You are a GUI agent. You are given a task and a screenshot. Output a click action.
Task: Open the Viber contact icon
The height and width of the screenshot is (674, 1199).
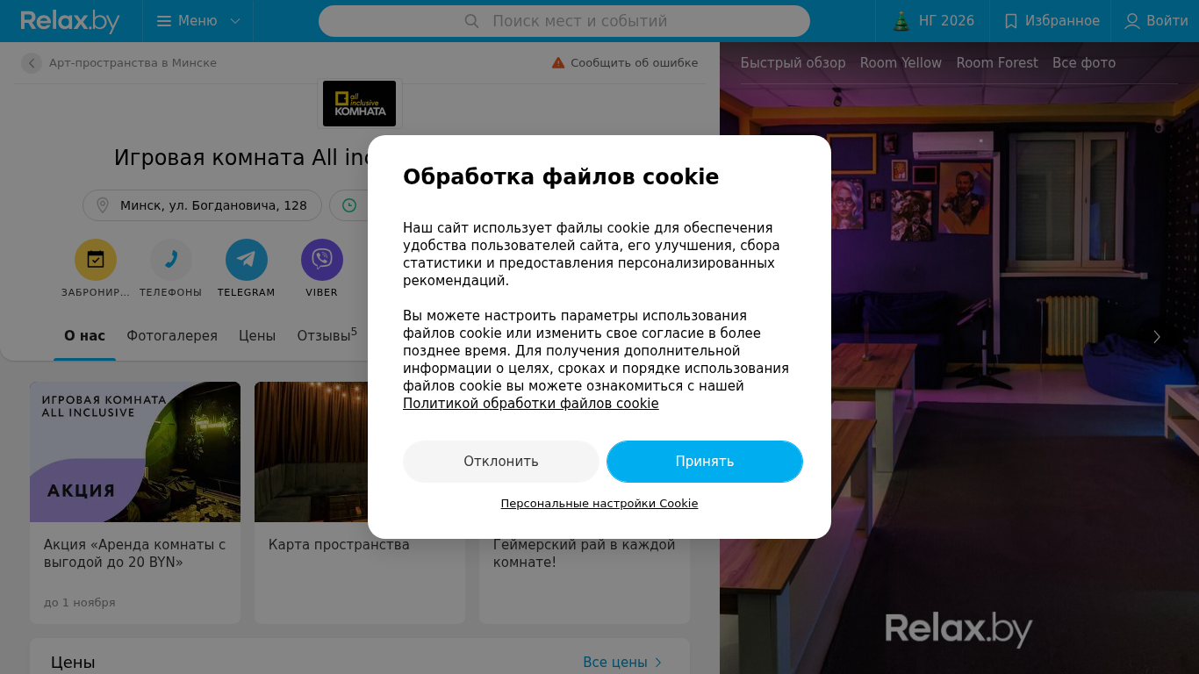pos(322,260)
